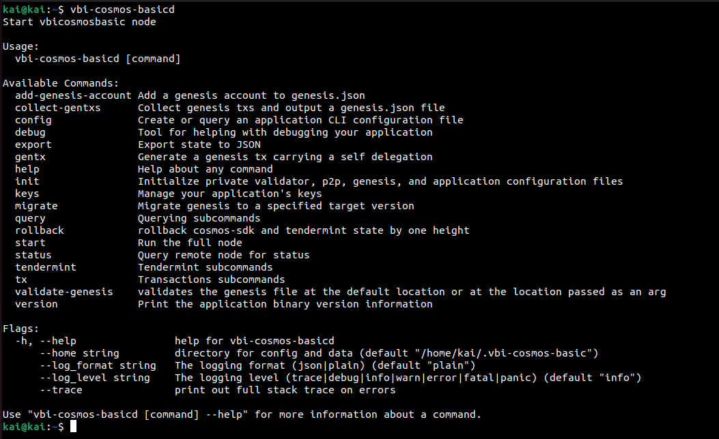The image size is (719, 439).
Task: Click the 'gentx' command name
Action: click(x=30, y=157)
